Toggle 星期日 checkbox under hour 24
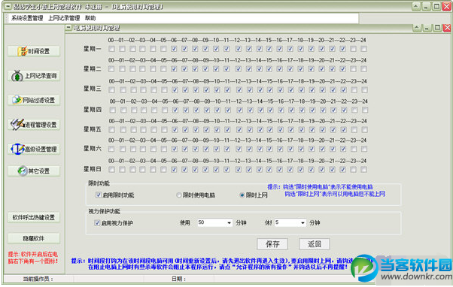Screen dimensions: 453x287 (x=363, y=169)
